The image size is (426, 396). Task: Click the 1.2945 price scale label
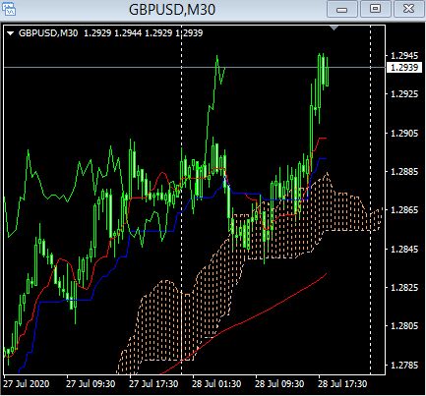pyautogui.click(x=404, y=55)
